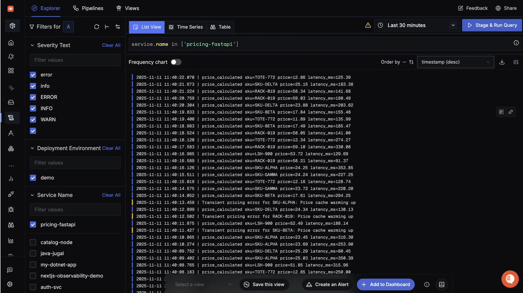523x293 pixels.
Task: Open the Pipelines tab
Action: (88, 8)
